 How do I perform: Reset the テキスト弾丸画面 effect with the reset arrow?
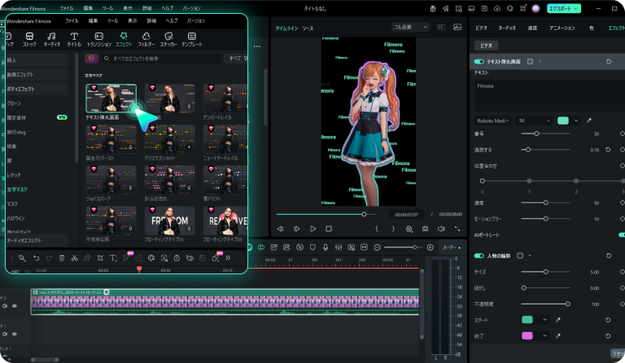pos(609,61)
